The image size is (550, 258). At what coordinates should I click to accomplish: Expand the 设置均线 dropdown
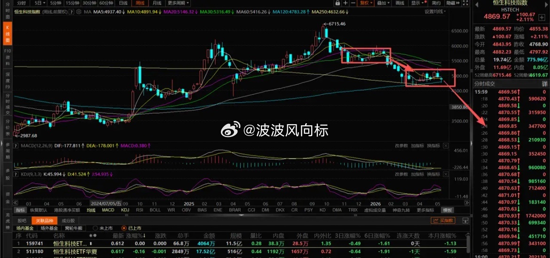(x=435, y=12)
